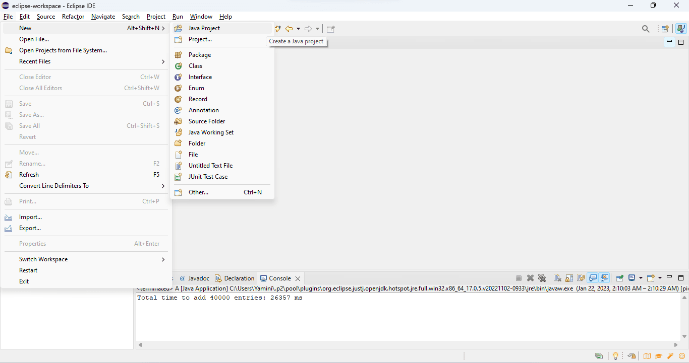Toggle show console on standard output

coord(593,278)
